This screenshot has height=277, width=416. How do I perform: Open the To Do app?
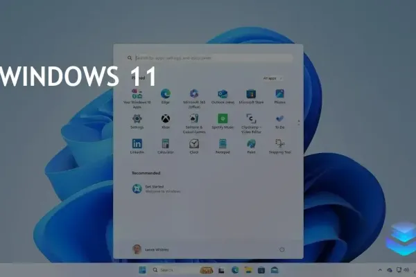[x=280, y=121]
